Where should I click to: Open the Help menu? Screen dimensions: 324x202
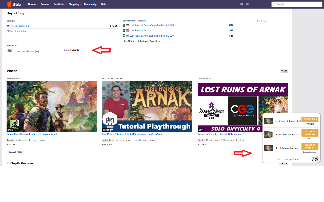(x=105, y=4)
